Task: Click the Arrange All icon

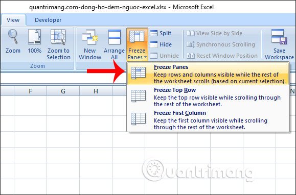Action: [114, 37]
